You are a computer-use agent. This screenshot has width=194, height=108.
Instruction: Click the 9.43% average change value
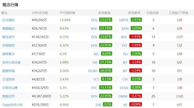tap(64, 28)
